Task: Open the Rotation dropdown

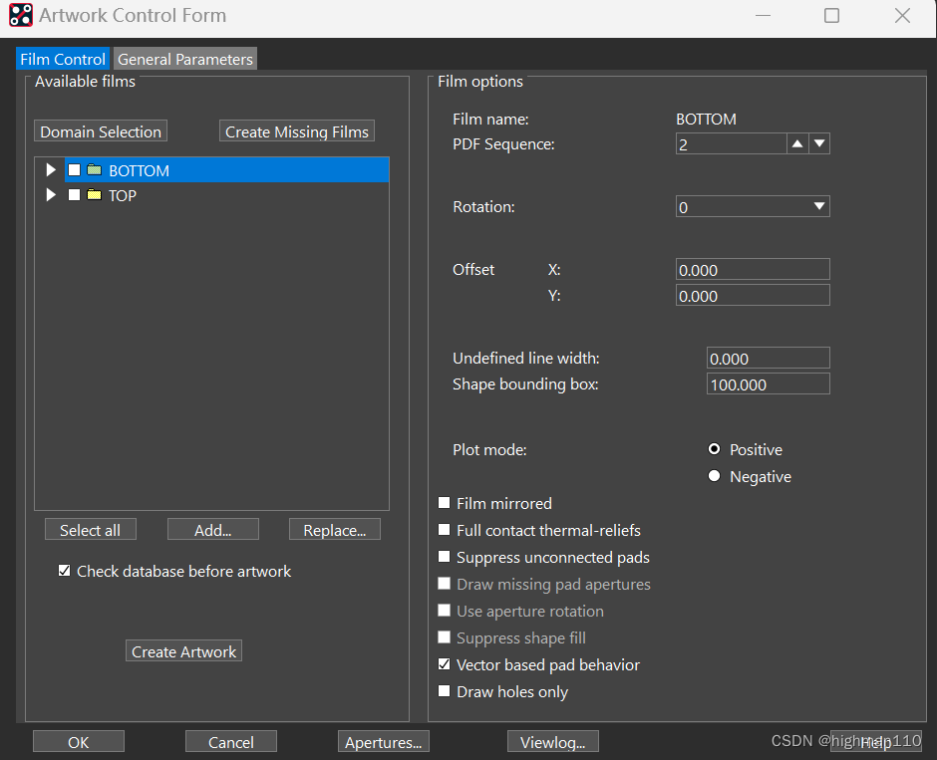Action: click(818, 207)
